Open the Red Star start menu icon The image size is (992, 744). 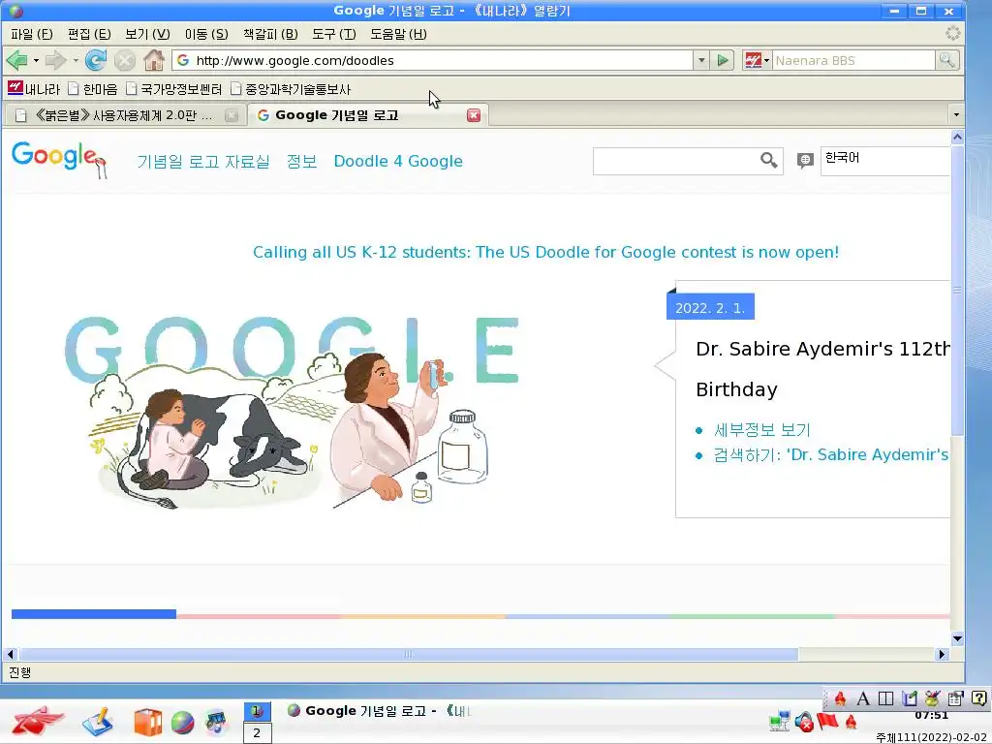pos(37,721)
